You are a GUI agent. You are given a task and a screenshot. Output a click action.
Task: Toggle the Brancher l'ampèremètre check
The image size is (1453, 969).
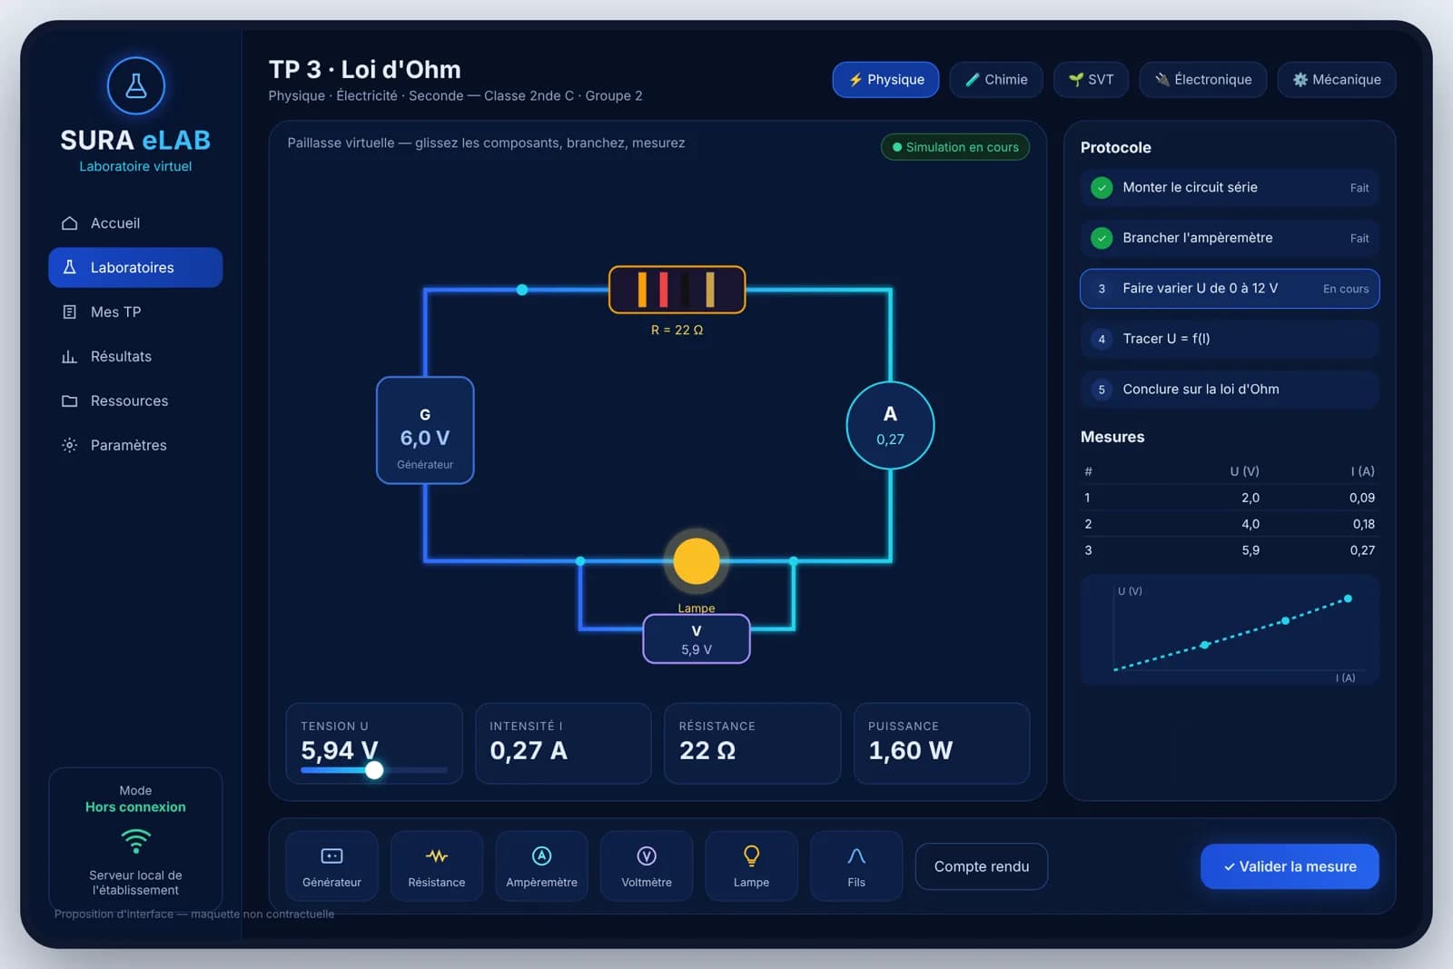click(1102, 239)
